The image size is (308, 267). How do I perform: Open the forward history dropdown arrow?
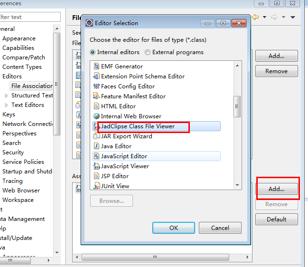point(283,17)
